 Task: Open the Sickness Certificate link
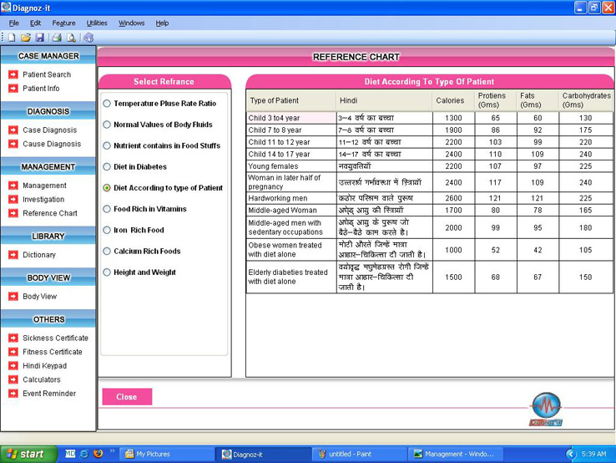click(55, 338)
